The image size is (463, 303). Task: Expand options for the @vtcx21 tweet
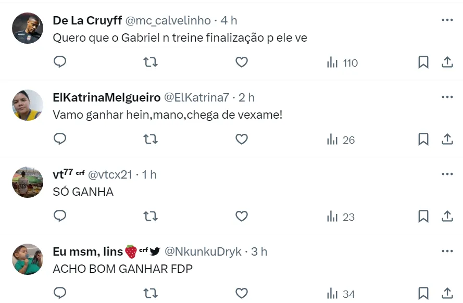pyautogui.click(x=447, y=174)
